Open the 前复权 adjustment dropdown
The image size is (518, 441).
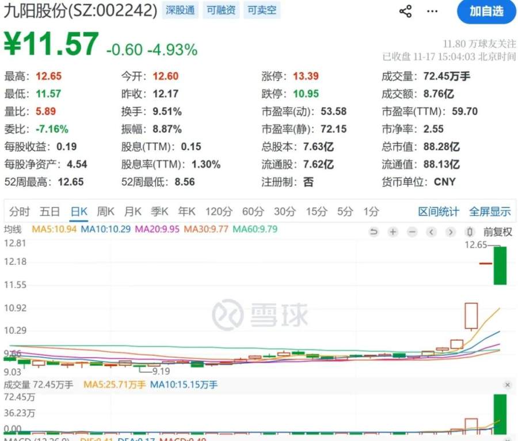[x=497, y=232]
